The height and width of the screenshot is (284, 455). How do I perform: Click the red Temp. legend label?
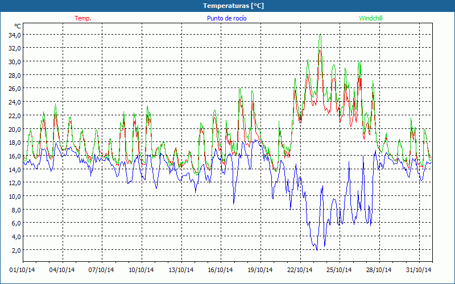point(83,18)
